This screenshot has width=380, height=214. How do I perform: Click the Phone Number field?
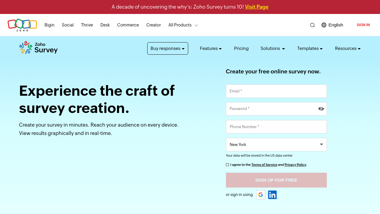pyautogui.click(x=276, y=127)
